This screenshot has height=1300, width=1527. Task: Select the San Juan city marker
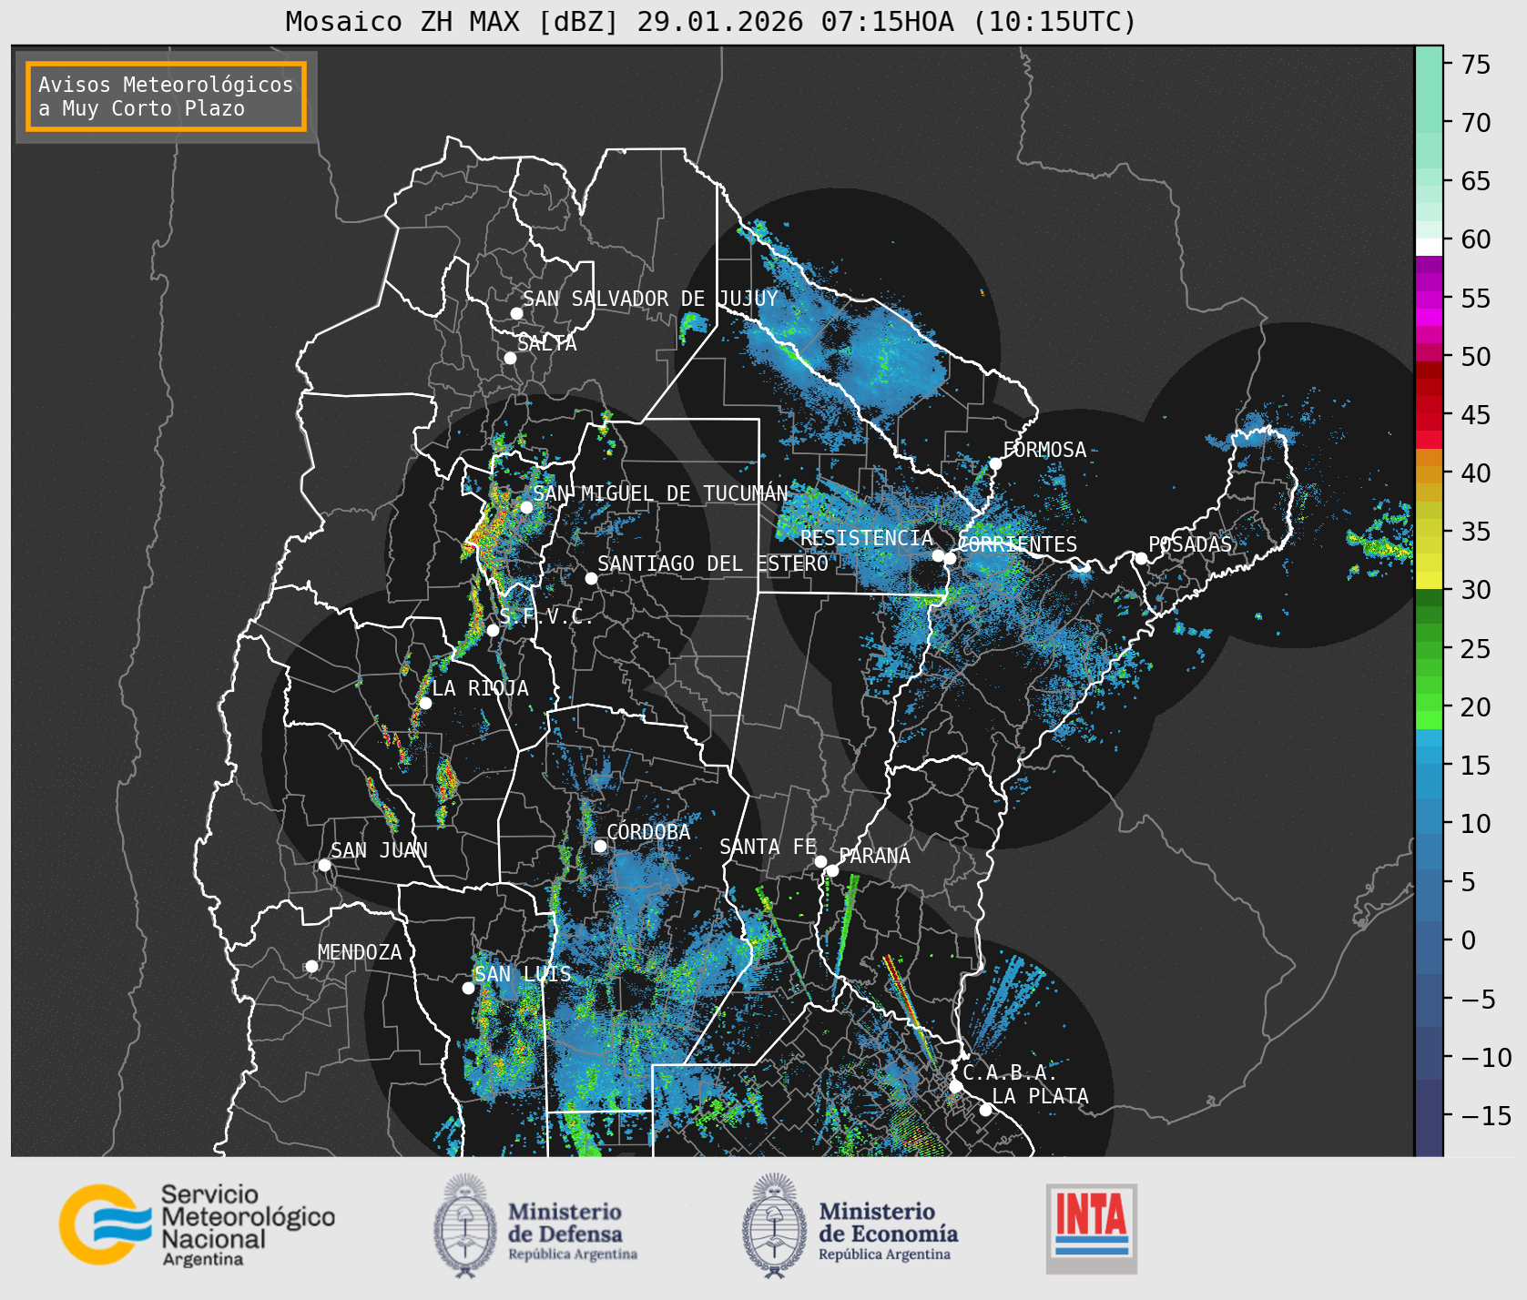[324, 865]
